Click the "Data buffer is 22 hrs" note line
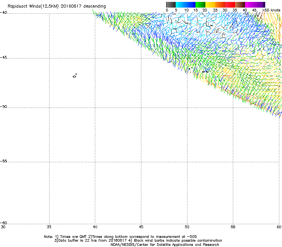Image resolution: width=282 pixels, height=247 pixels. pos(138,241)
